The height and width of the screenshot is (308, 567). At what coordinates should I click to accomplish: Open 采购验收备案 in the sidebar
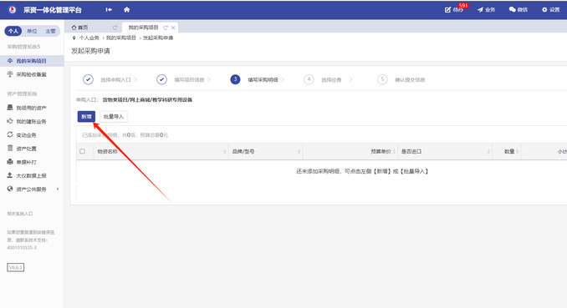(x=32, y=74)
